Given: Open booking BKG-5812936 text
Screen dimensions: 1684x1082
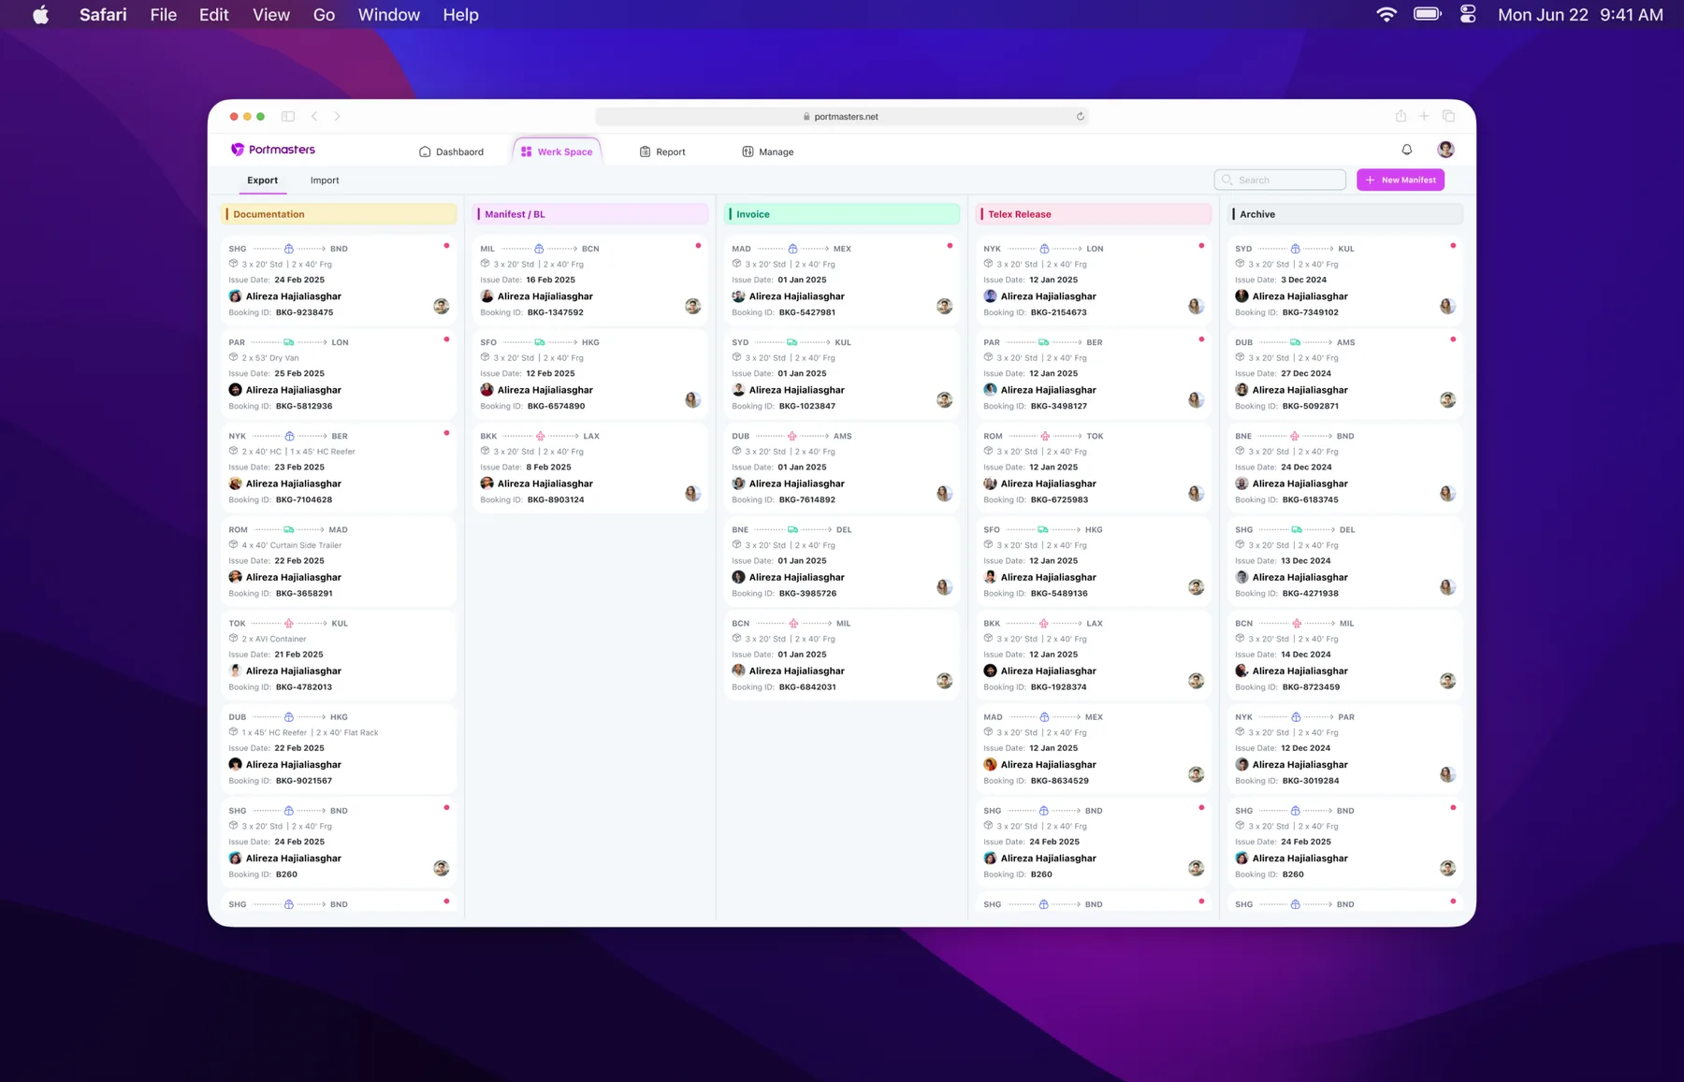Looking at the screenshot, I should (x=304, y=406).
